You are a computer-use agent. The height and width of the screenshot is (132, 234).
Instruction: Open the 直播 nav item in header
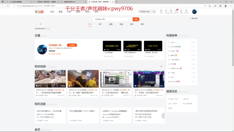[x=61, y=12]
